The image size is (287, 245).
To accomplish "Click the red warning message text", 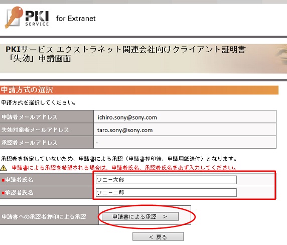I will point(124,168).
